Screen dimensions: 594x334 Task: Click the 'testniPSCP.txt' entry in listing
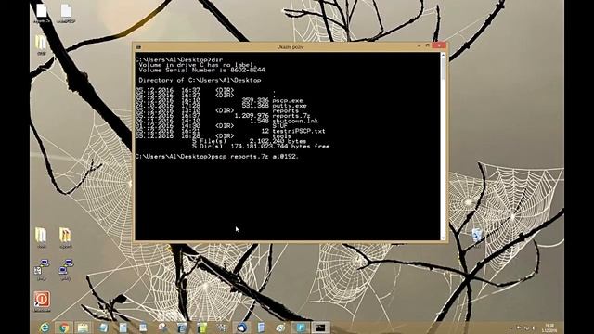(299, 131)
